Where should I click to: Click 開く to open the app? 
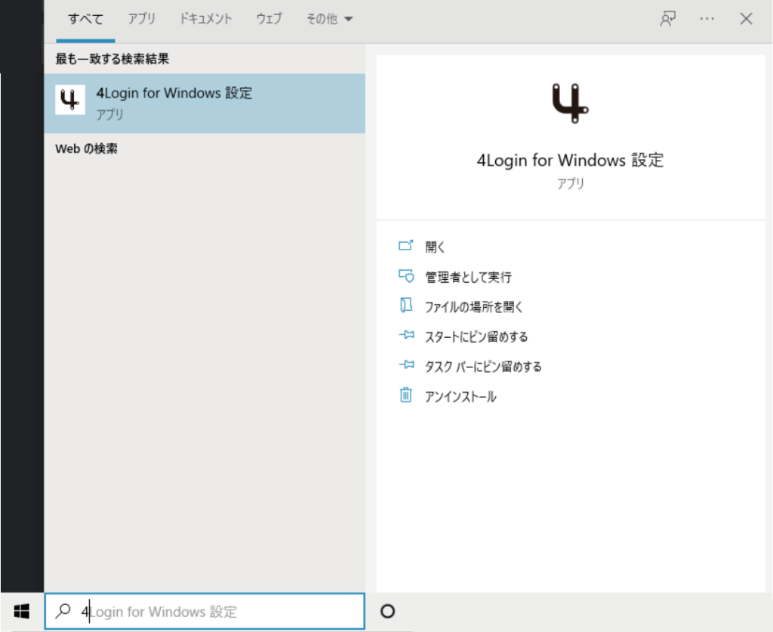coord(435,247)
